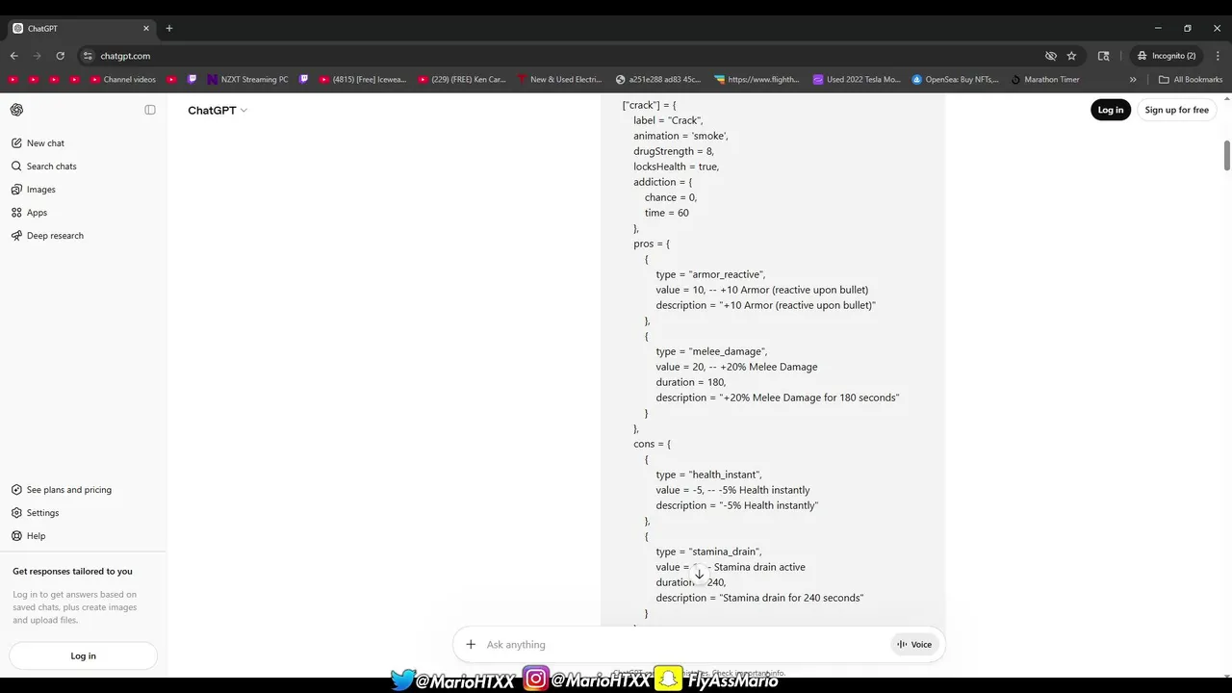Click Sign up for free
The image size is (1232, 693).
1176,110
